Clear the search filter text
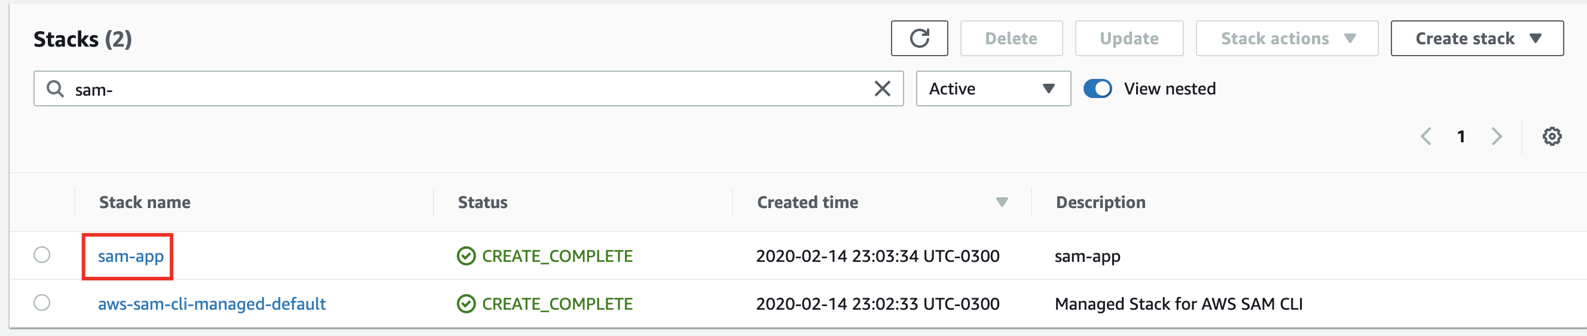The height and width of the screenshot is (336, 1587). click(881, 88)
